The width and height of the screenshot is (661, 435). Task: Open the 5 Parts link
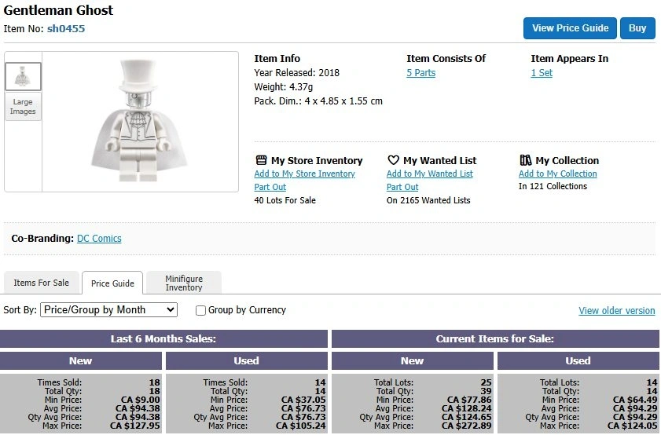420,73
